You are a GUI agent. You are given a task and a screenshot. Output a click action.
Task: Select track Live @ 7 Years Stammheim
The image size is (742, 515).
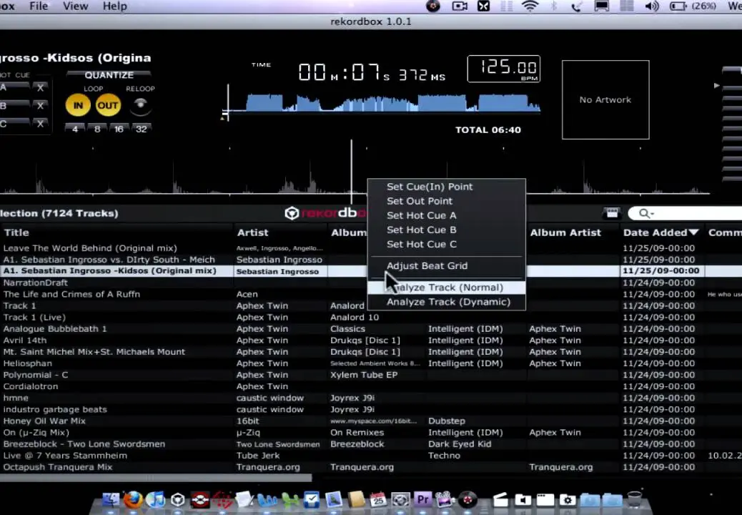coord(65,456)
